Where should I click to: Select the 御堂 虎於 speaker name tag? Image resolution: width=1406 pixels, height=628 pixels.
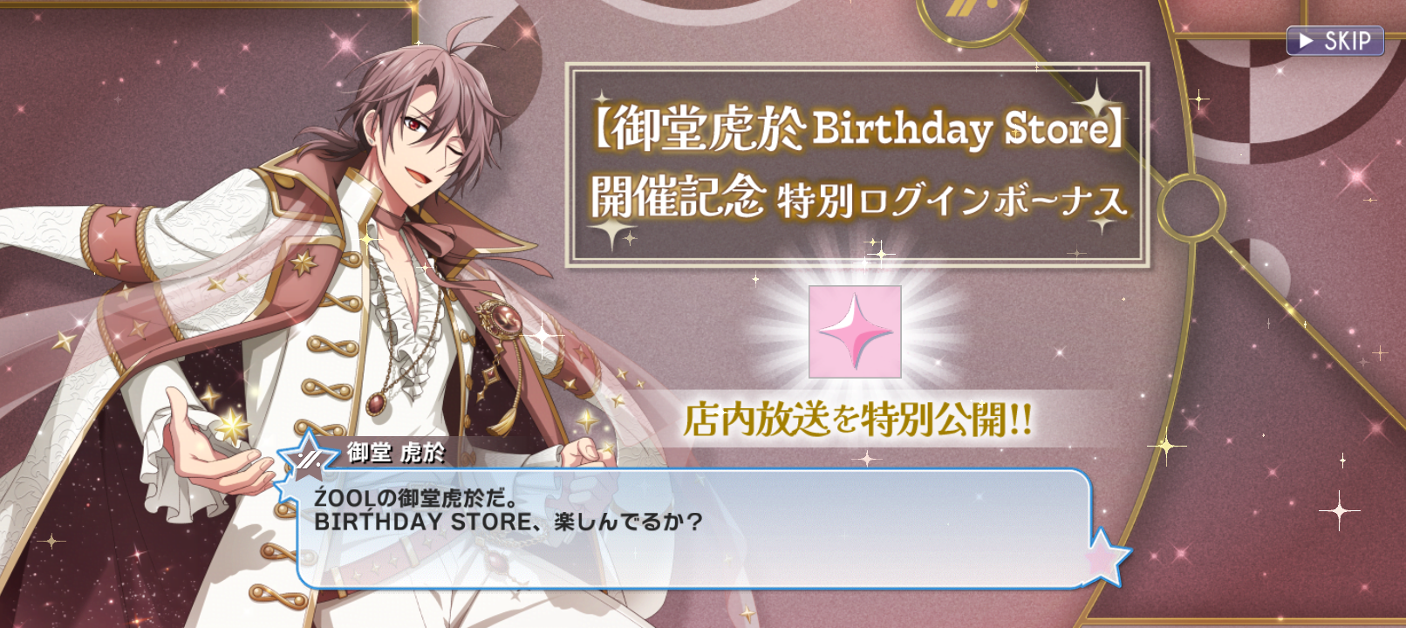396,452
